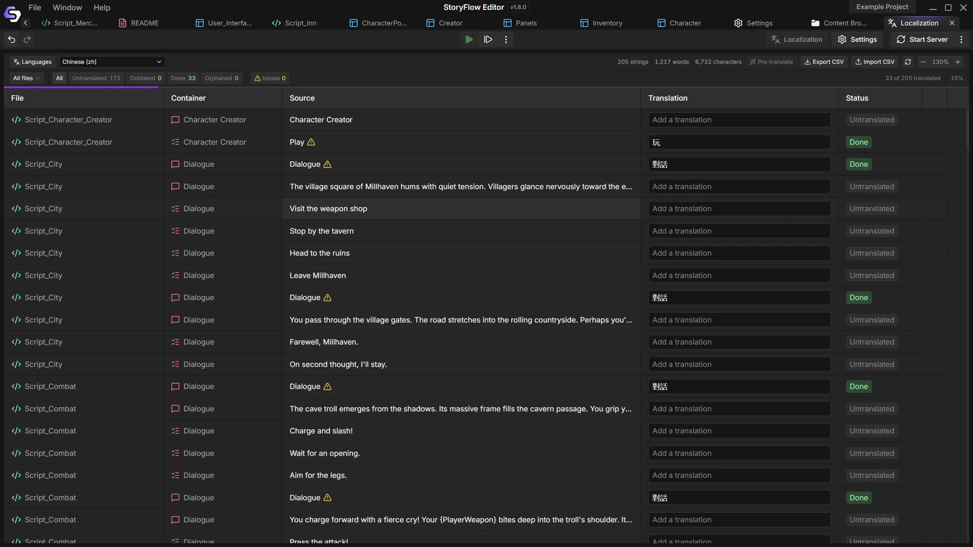973x547 pixels.
Task: Open the Chinese (zh) language dropdown
Action: [112, 62]
